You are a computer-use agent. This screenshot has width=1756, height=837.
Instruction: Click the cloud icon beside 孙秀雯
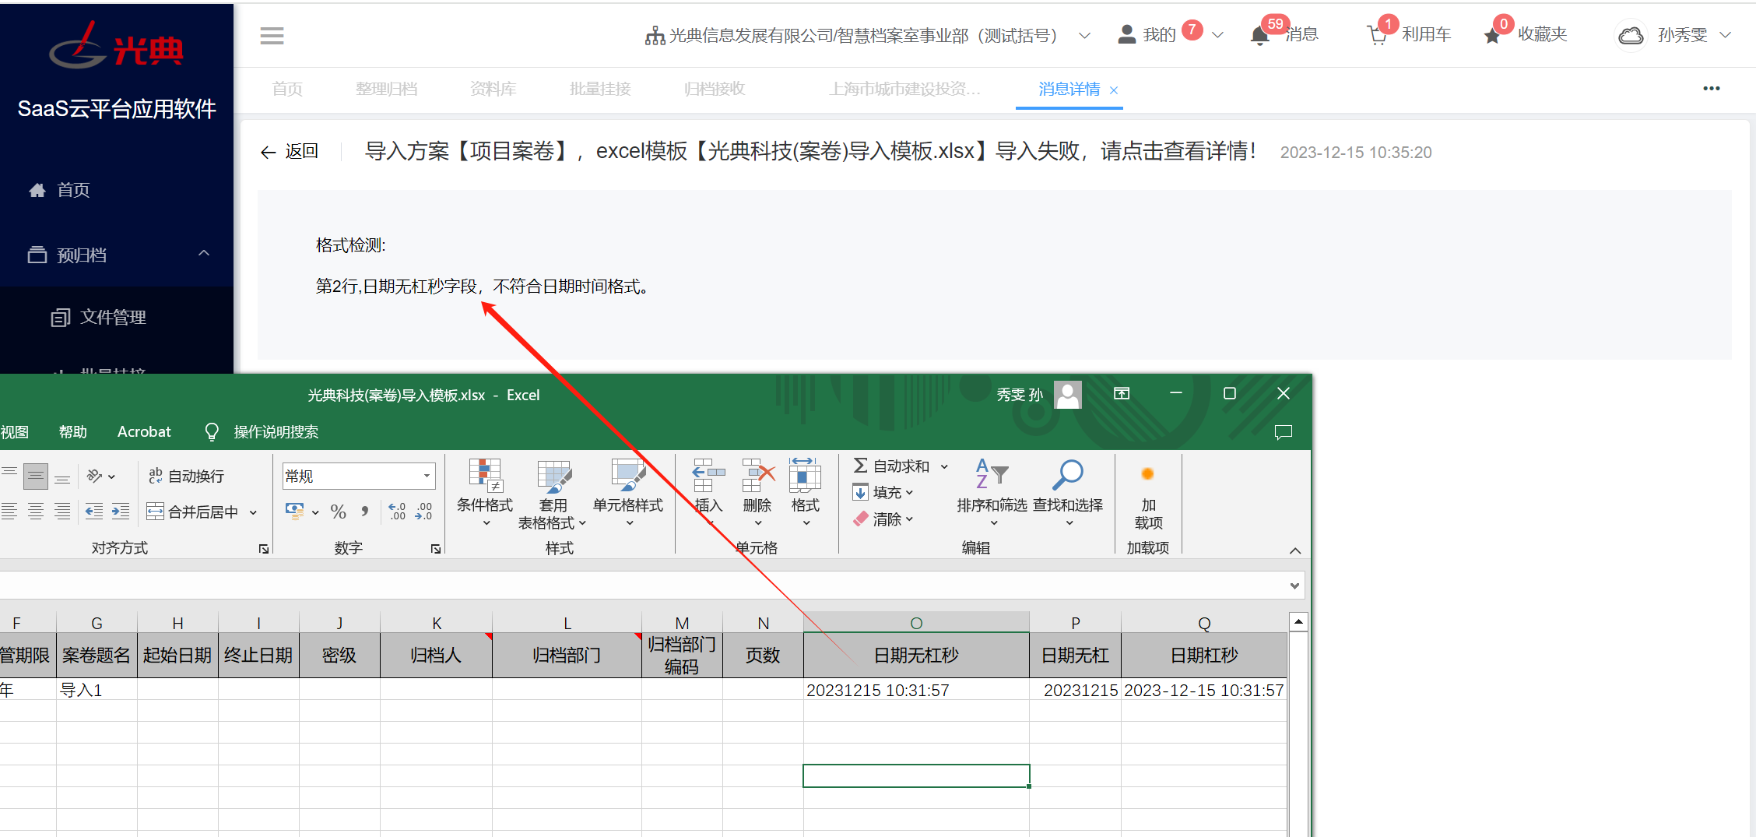pyautogui.click(x=1631, y=36)
